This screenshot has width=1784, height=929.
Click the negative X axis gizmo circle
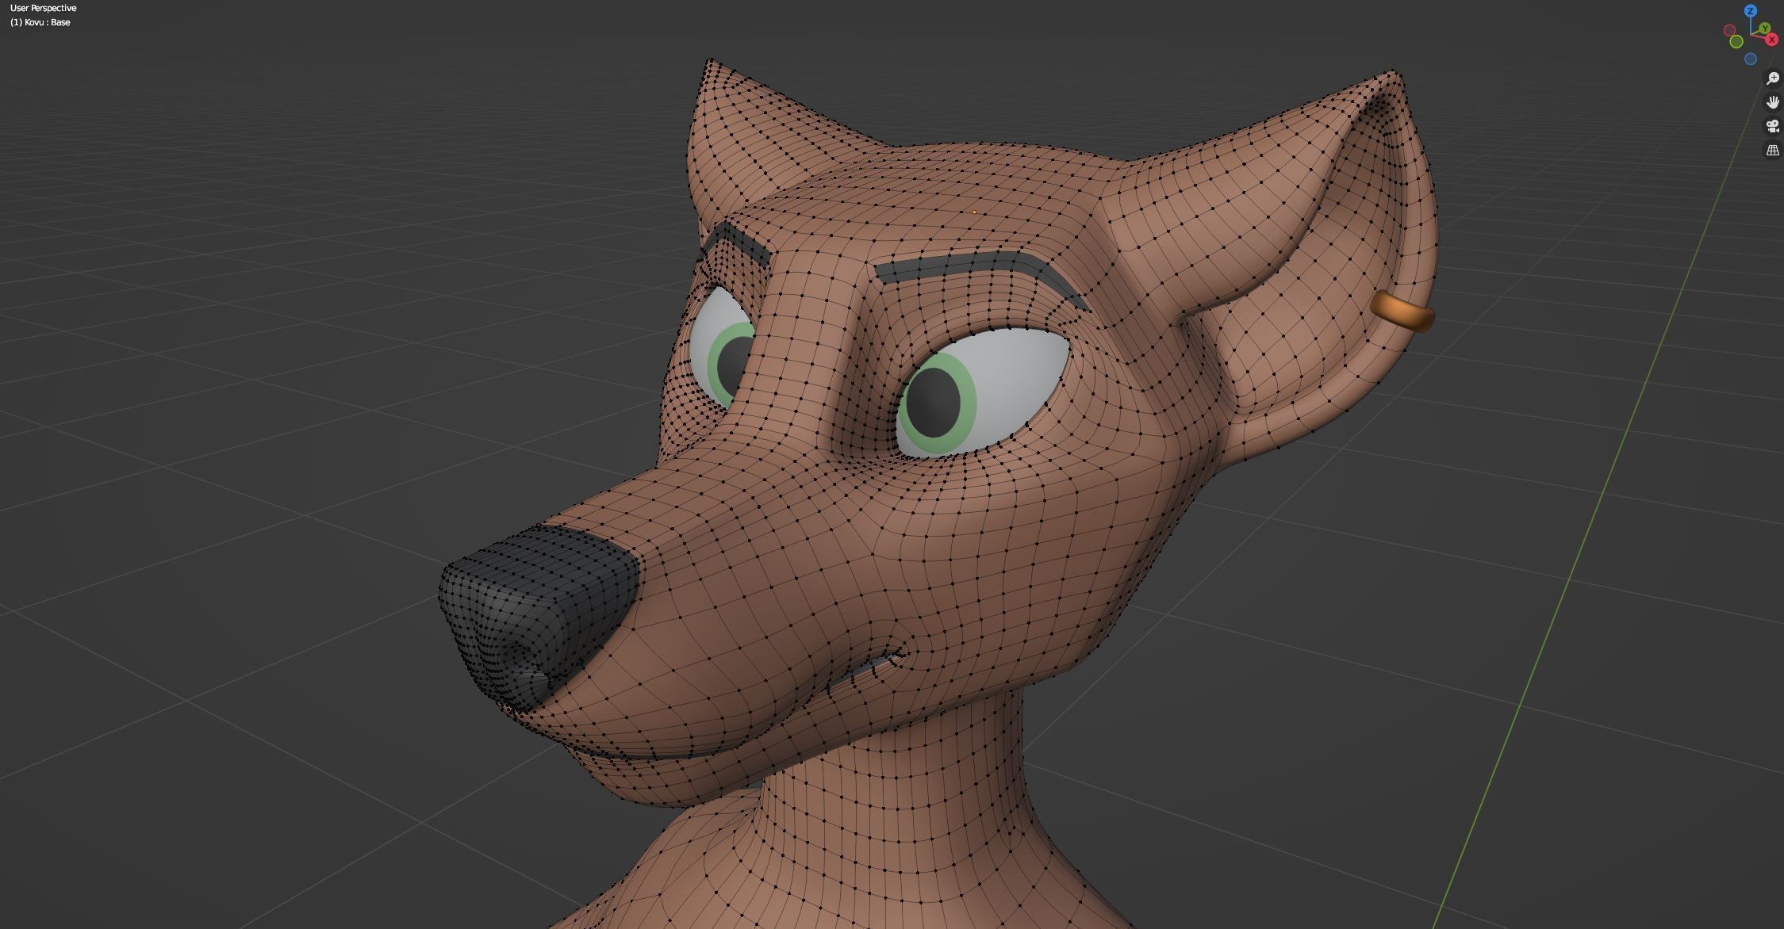[x=1729, y=30]
